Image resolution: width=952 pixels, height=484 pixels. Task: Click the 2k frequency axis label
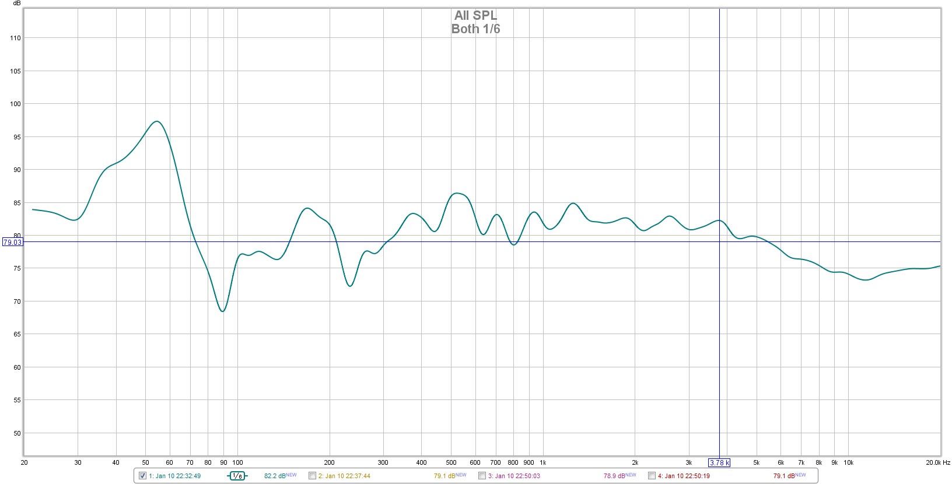[x=635, y=462]
